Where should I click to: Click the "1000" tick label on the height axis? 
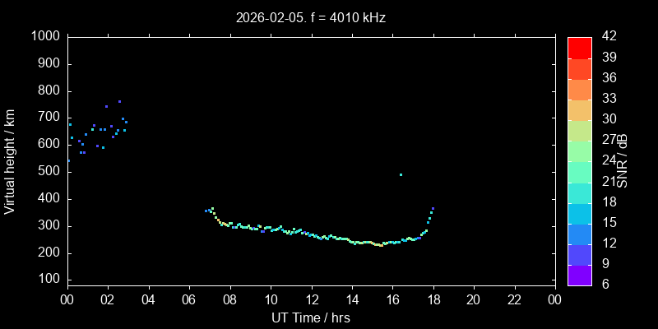(44, 36)
